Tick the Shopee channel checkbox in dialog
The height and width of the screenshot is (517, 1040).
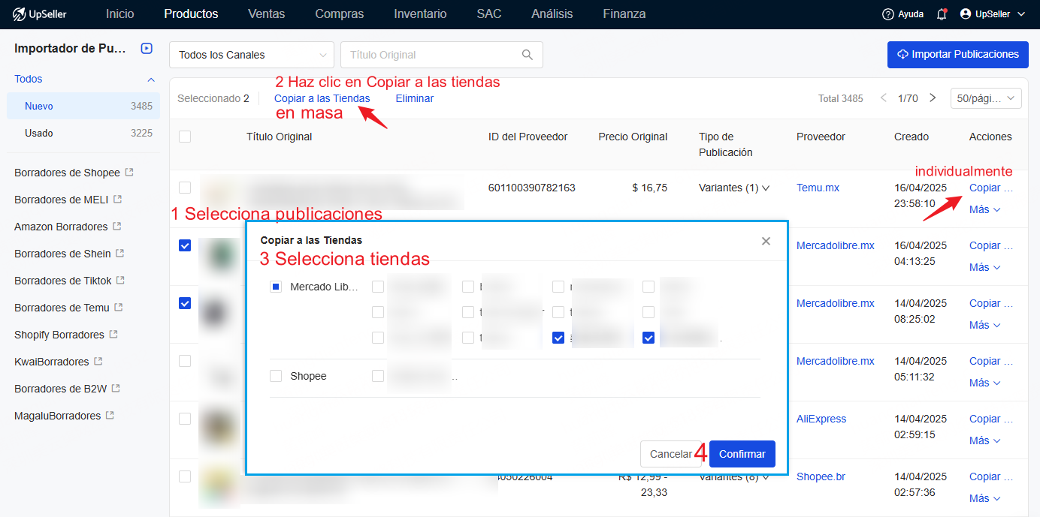point(276,376)
